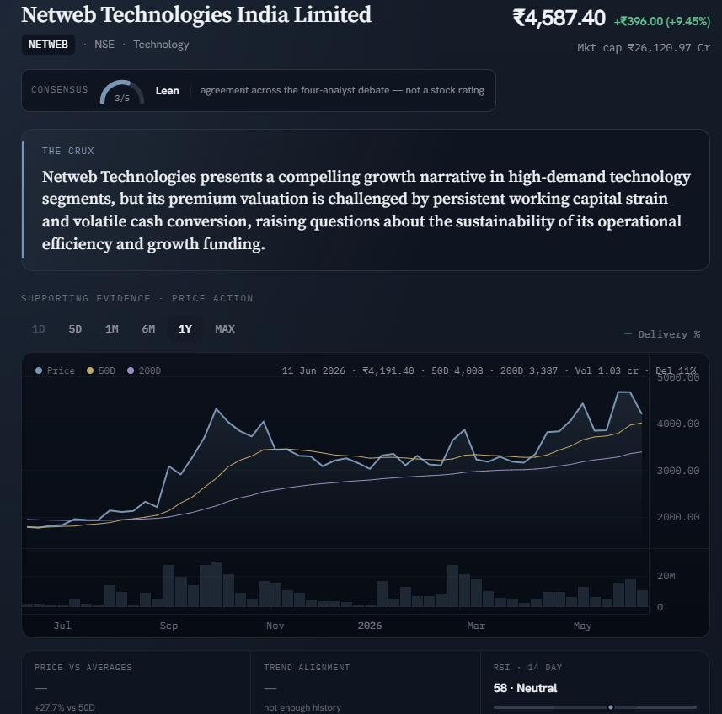Click the Mar label on chart axis

tap(476, 626)
